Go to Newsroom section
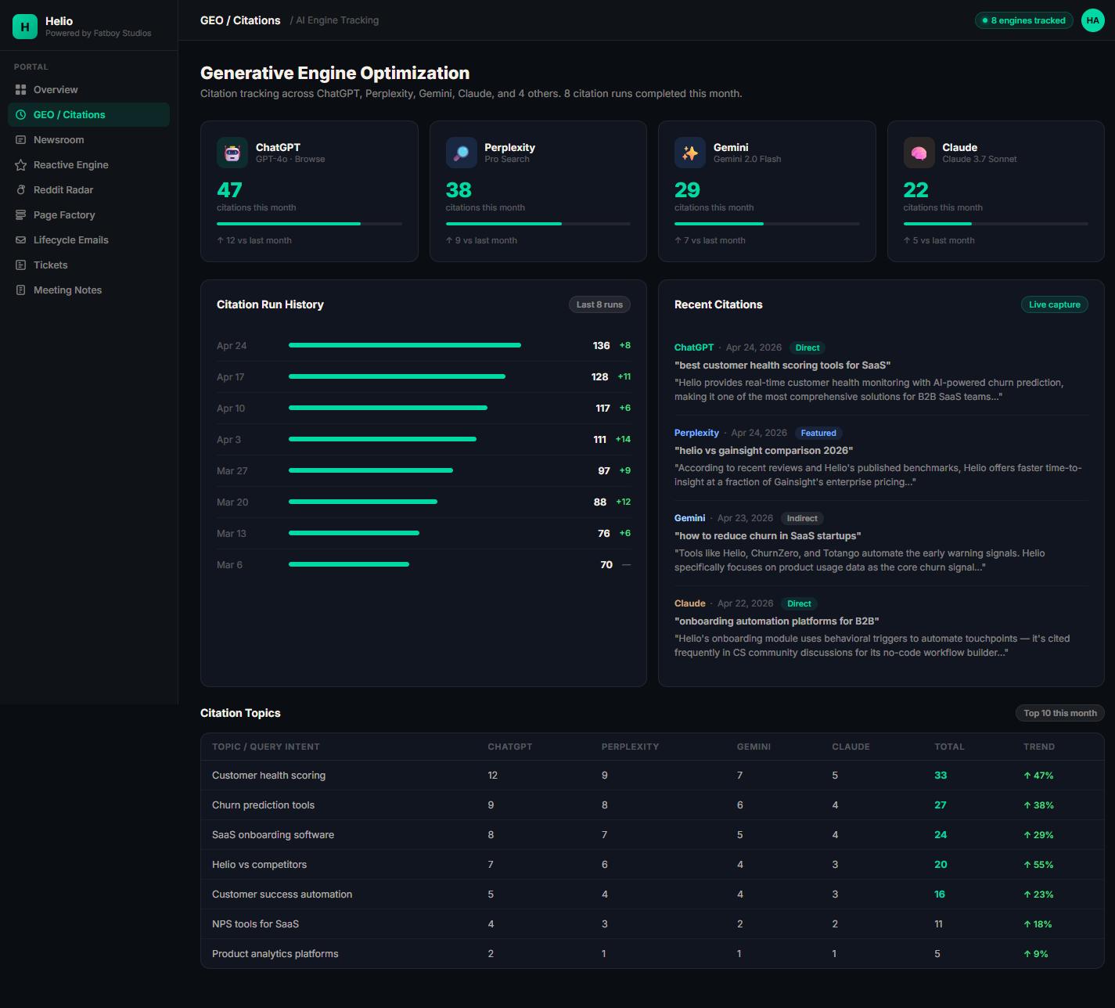The height and width of the screenshot is (1008, 1115). click(x=88, y=140)
